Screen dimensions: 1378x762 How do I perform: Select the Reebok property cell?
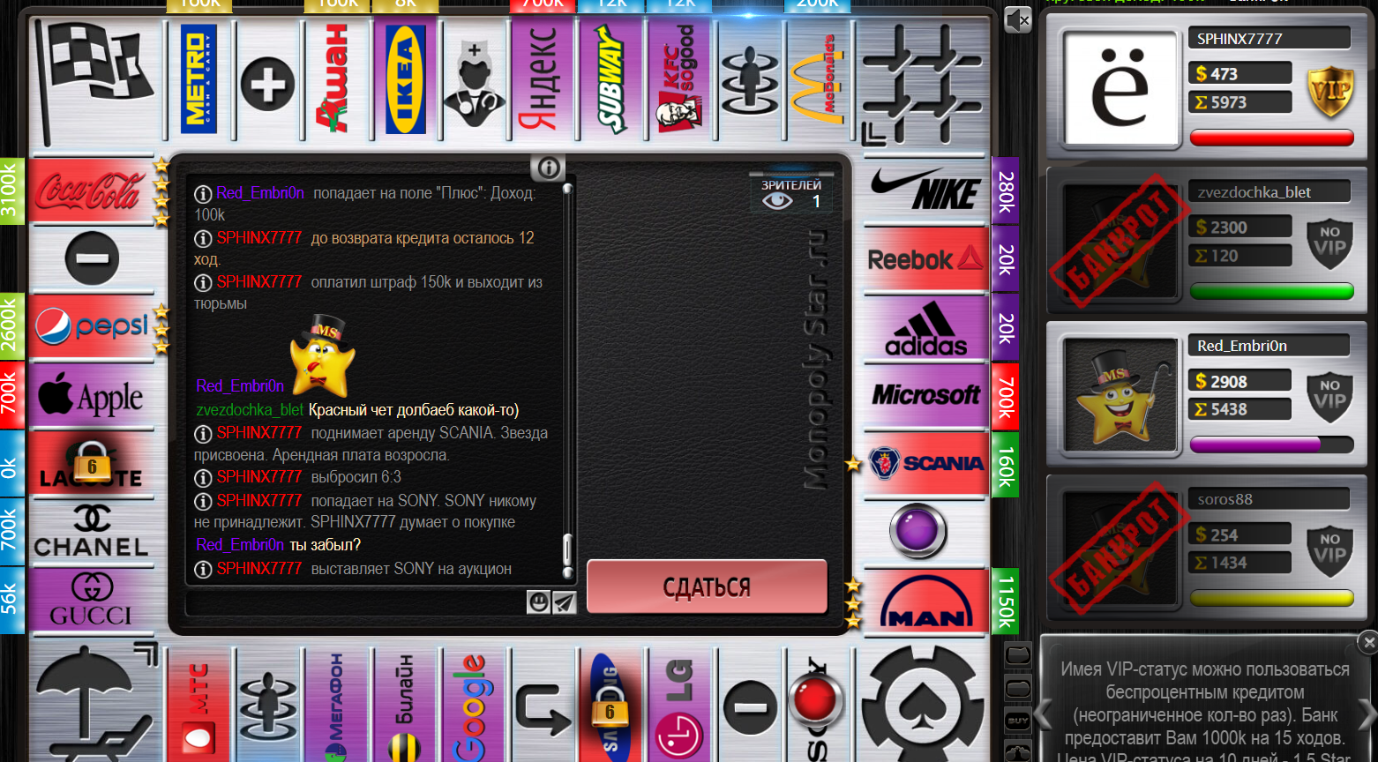pyautogui.click(x=925, y=258)
